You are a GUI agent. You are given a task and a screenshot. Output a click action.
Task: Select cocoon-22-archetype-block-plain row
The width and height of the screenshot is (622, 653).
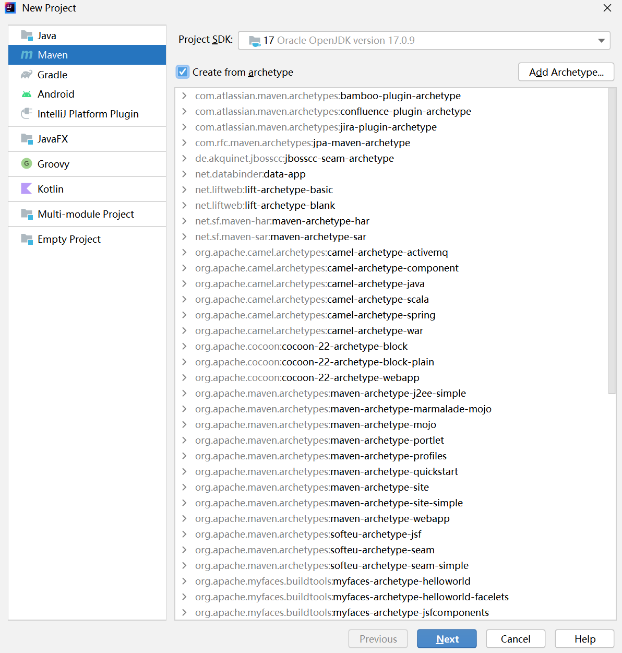(391, 362)
